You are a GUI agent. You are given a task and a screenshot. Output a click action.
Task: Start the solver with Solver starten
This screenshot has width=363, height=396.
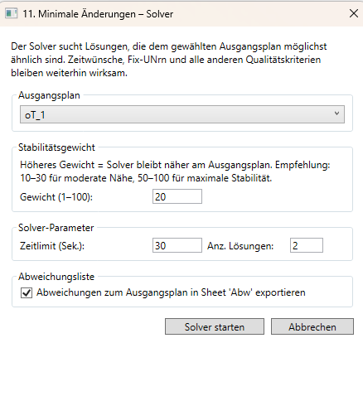[215, 326]
